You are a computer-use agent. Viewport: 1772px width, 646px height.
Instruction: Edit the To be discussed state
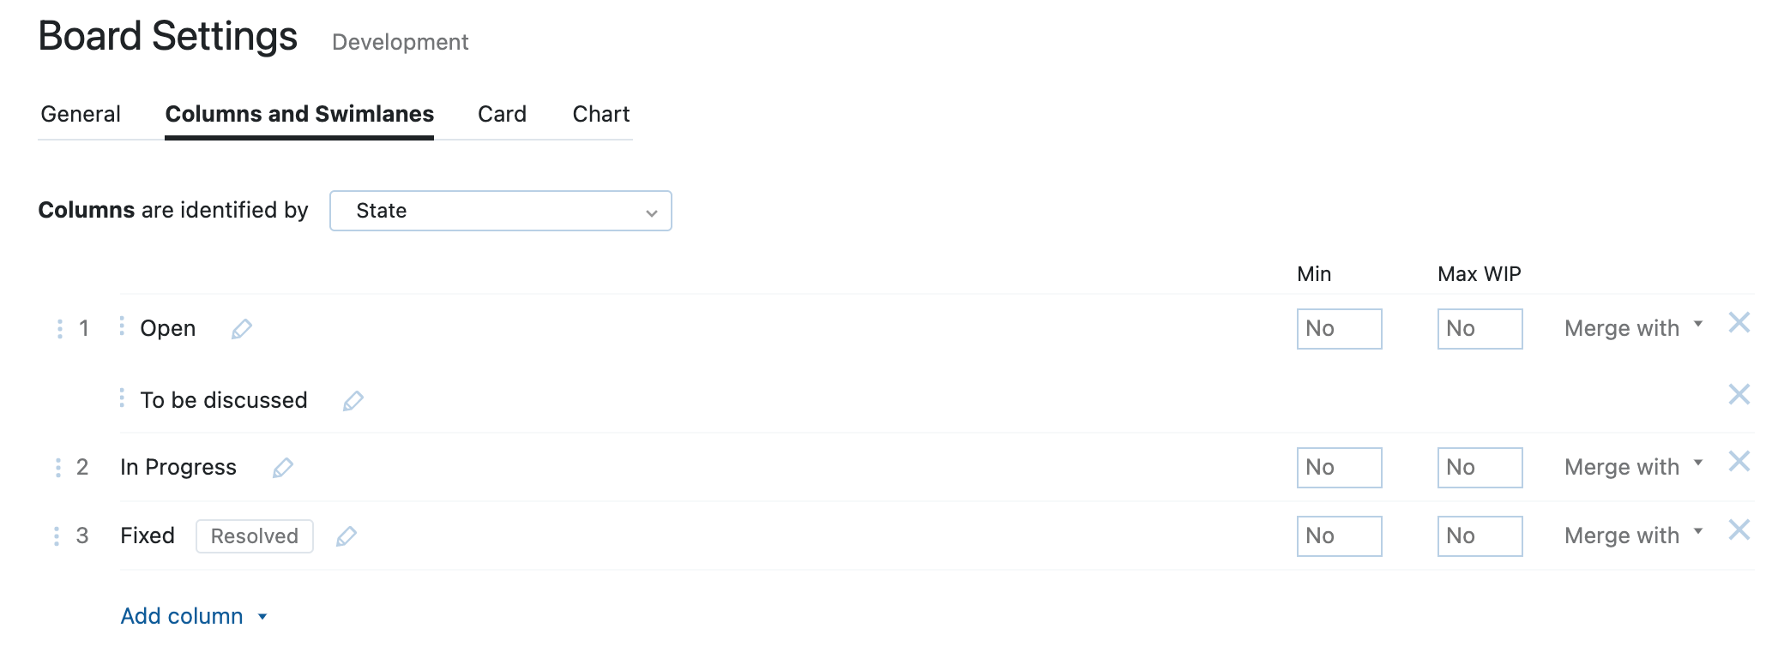click(x=353, y=401)
